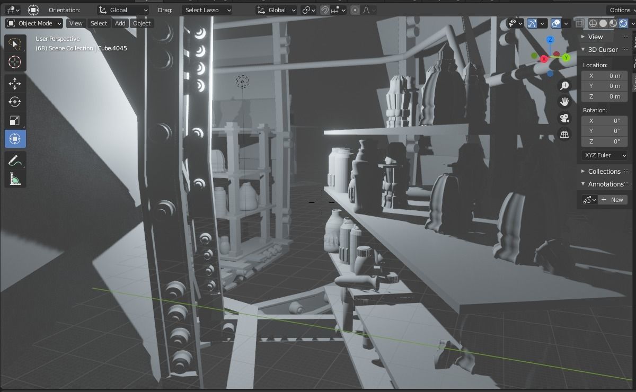Expand the Collections panel
The width and height of the screenshot is (636, 392).
(x=604, y=171)
